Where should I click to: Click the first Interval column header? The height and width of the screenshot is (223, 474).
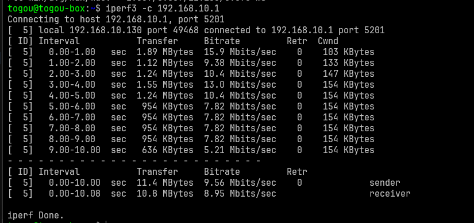point(59,41)
